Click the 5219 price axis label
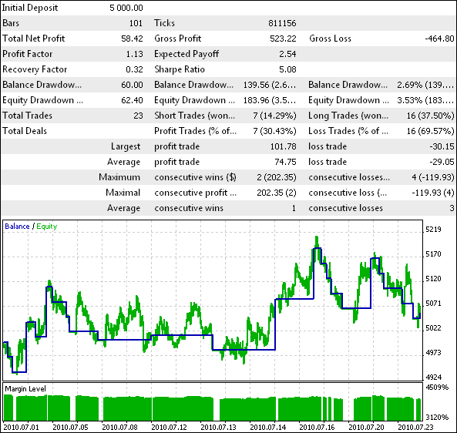 433,230
